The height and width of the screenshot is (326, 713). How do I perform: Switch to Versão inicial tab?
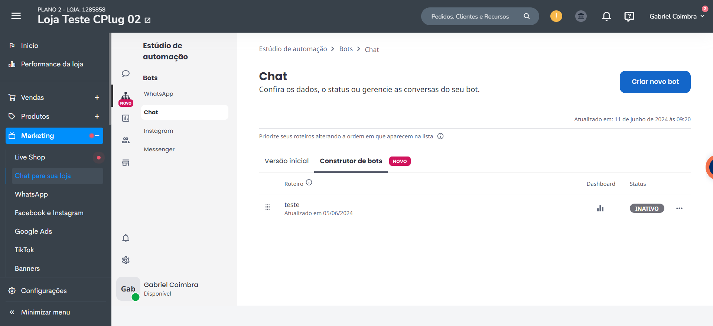287,161
